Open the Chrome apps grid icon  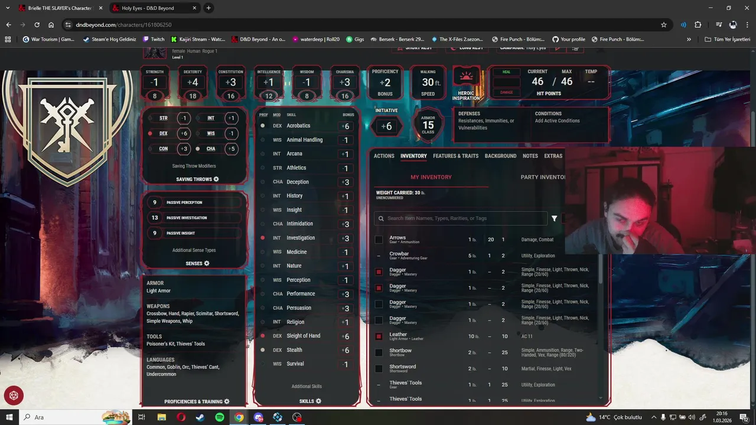coord(8,39)
